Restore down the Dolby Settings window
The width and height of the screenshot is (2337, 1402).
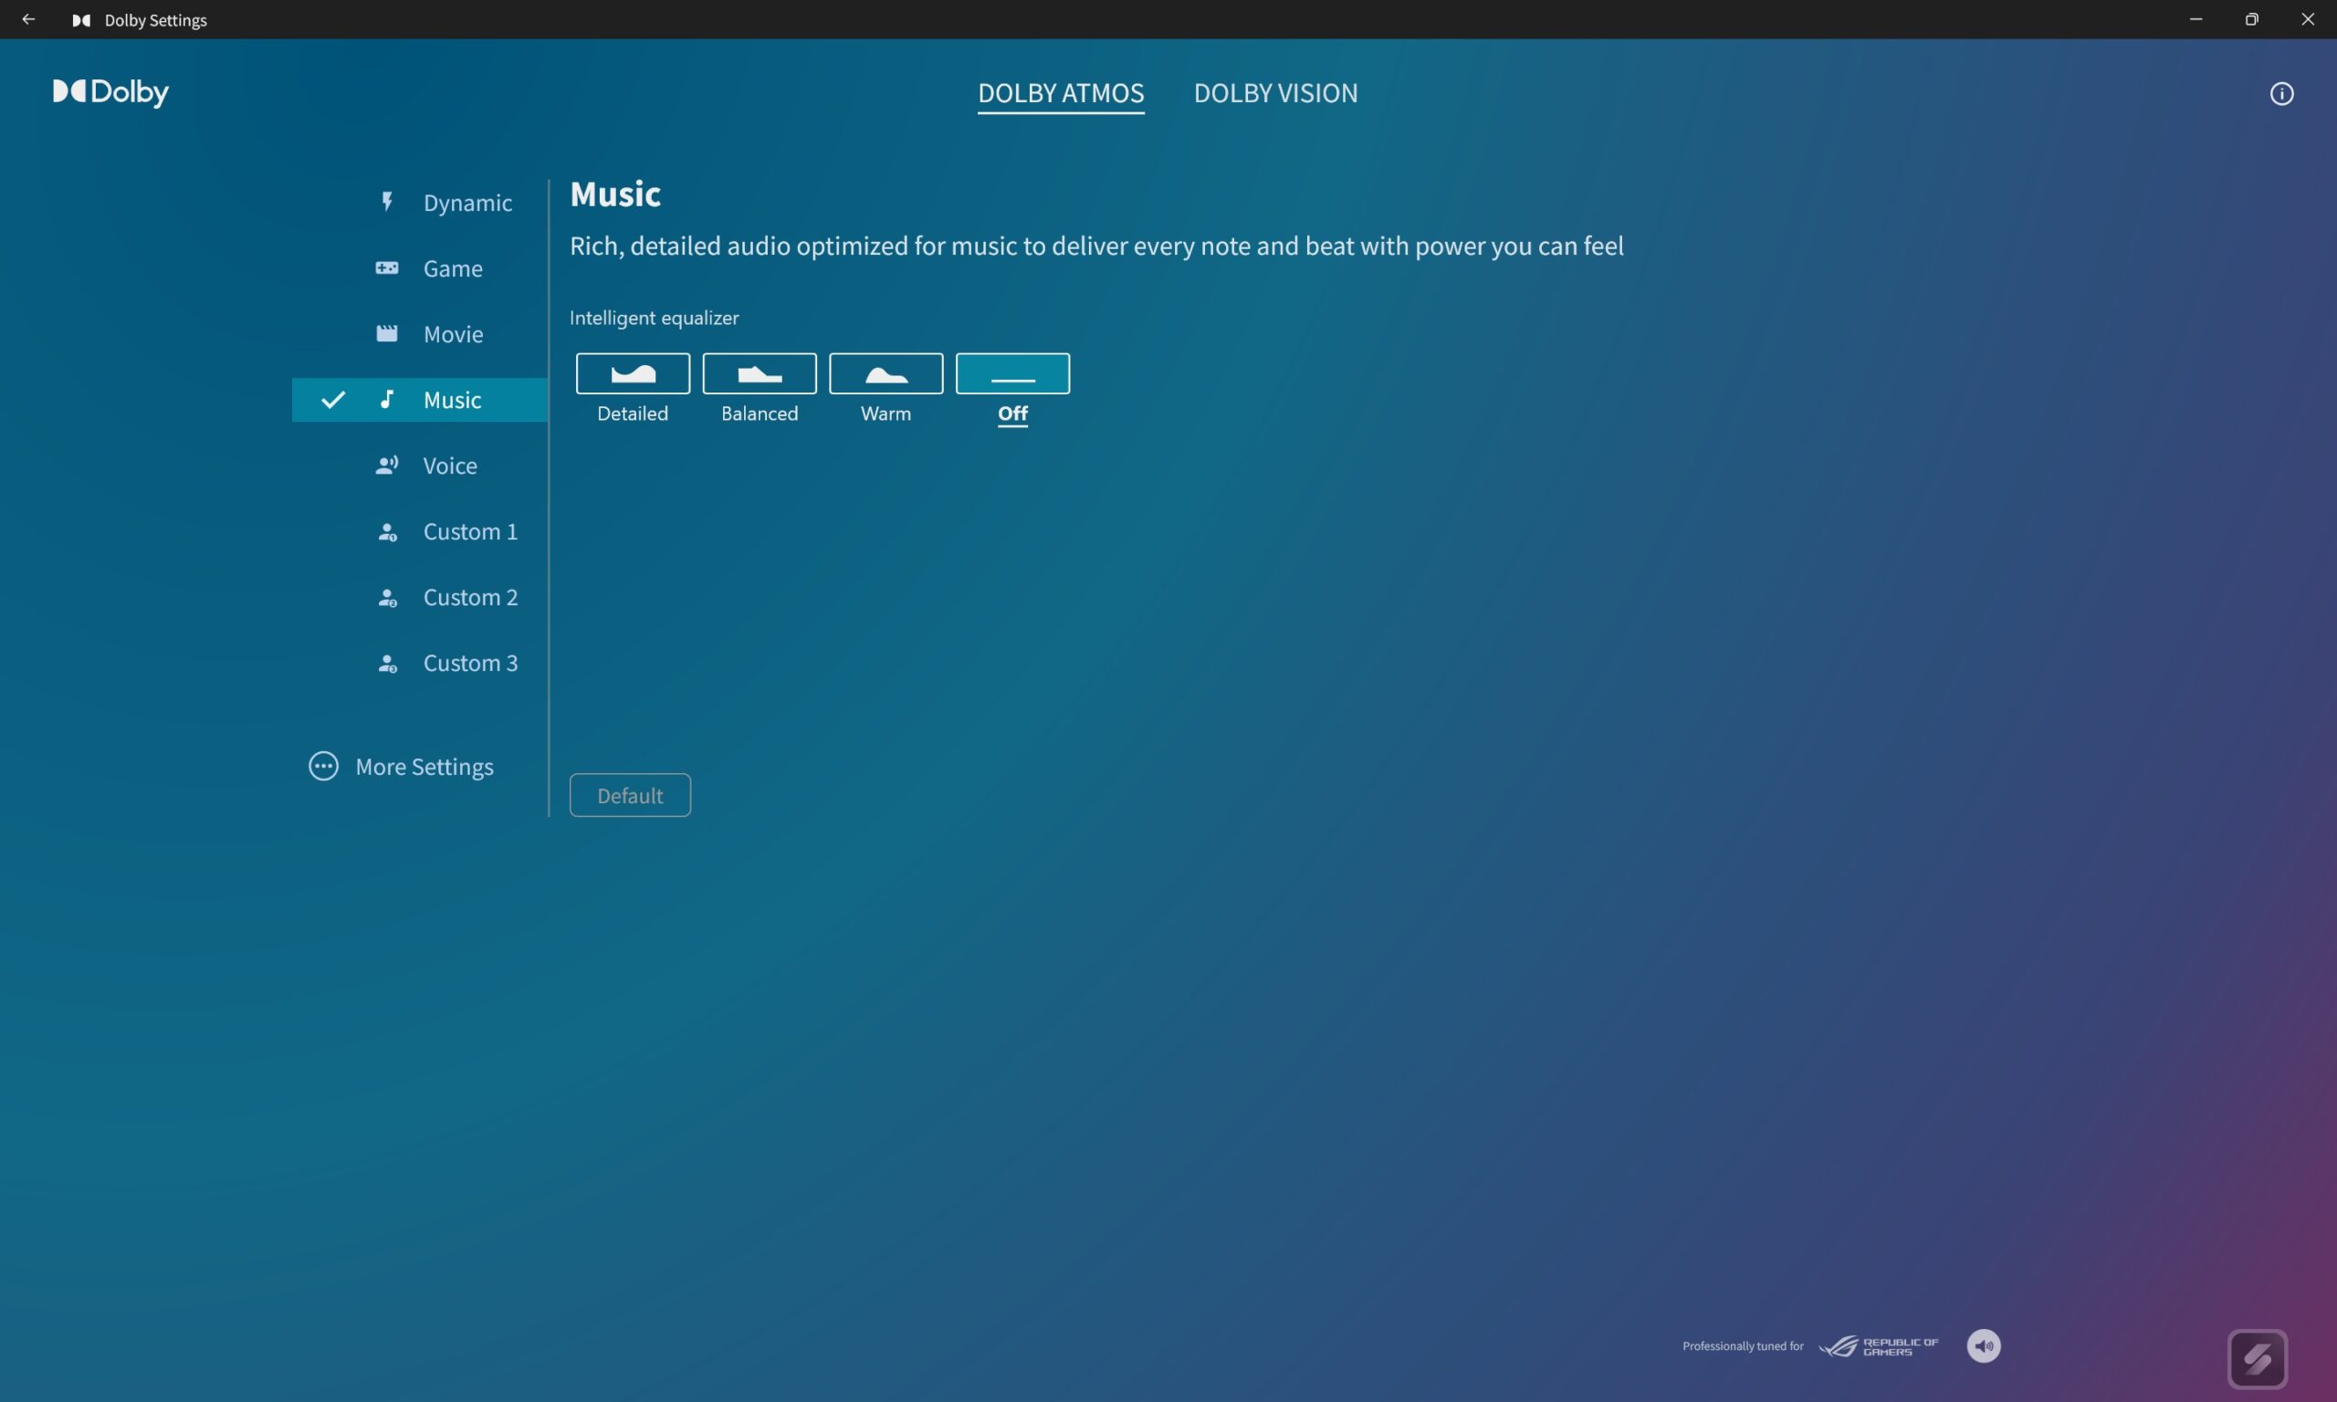(x=2252, y=19)
